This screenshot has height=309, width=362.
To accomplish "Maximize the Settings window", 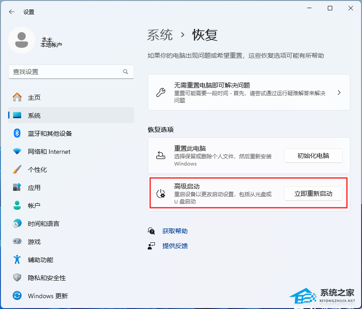I will pos(330,8).
